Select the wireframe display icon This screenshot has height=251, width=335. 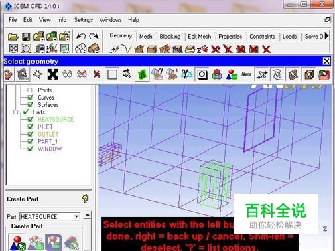click(x=80, y=48)
